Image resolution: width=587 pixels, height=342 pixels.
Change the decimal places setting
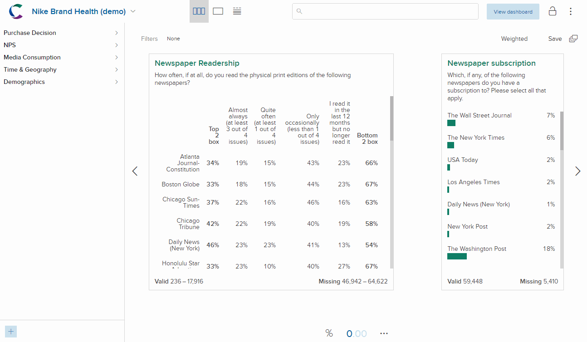coord(357,334)
